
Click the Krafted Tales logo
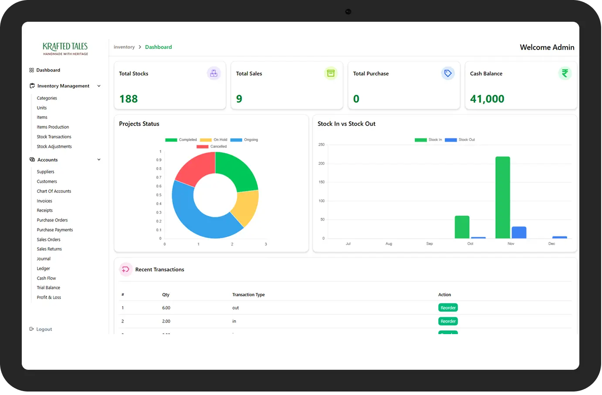[65, 48]
